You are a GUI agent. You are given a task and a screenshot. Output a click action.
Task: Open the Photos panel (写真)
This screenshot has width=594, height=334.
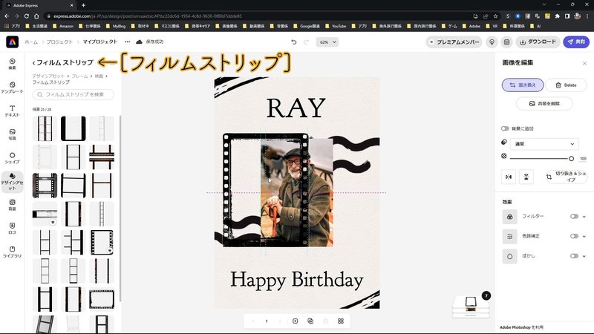pos(12,134)
